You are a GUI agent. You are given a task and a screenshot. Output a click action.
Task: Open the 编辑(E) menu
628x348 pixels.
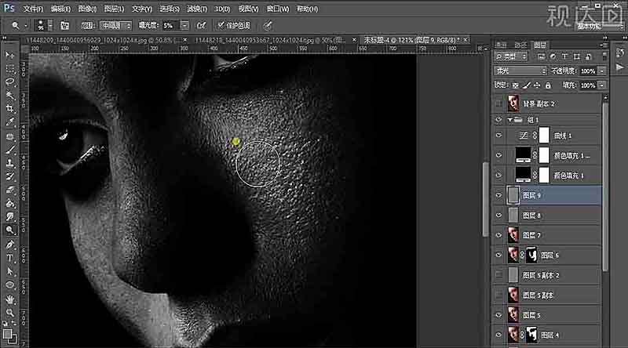click(60, 9)
